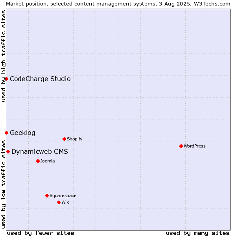The width and height of the screenshot is (236, 236).
Task: Click the Squarespace red data point
Action: (x=47, y=195)
